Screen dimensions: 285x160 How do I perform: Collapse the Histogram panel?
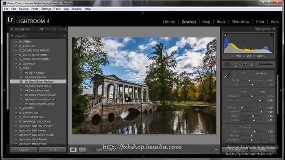click(x=274, y=29)
